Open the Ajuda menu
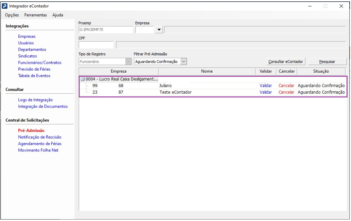Image resolution: width=351 pixels, height=221 pixels. pyautogui.click(x=57, y=15)
